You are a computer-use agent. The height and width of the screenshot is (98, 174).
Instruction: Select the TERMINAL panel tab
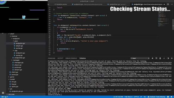pos(83,58)
